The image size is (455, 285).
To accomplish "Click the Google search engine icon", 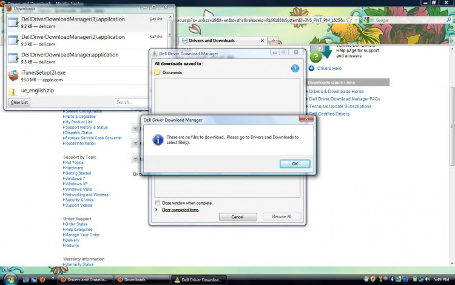I will [x=366, y=20].
